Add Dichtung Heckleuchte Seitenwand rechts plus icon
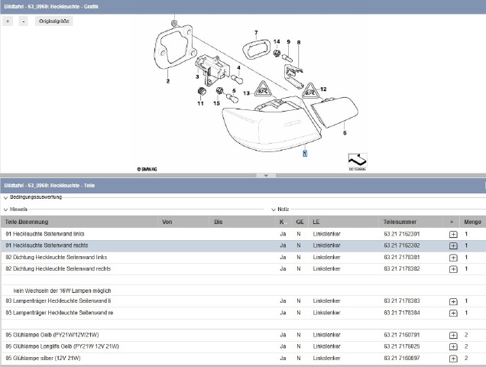486x367 pixels. click(453, 269)
